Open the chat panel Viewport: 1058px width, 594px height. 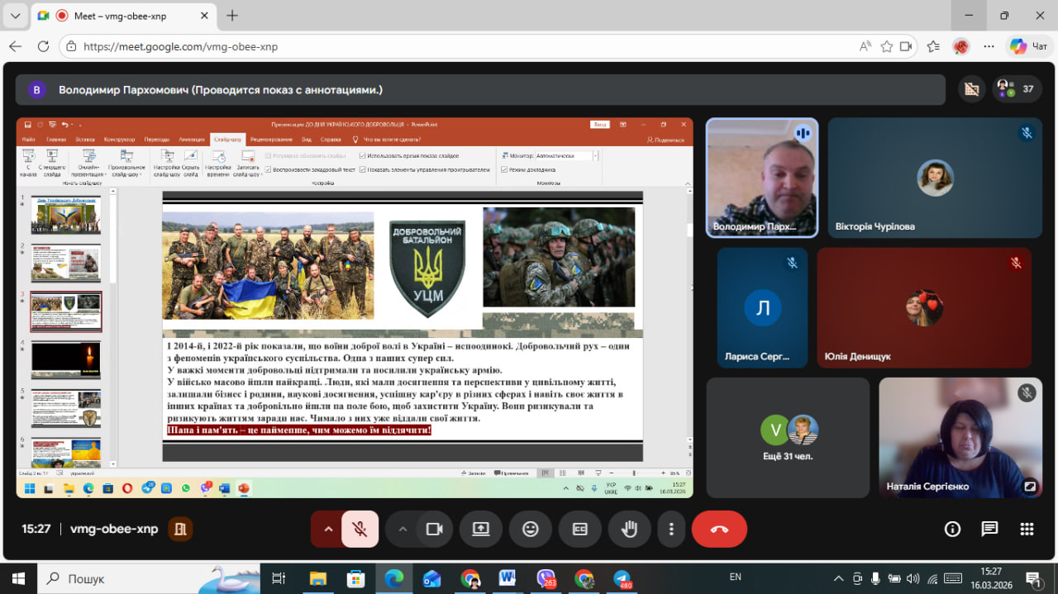pyautogui.click(x=989, y=529)
